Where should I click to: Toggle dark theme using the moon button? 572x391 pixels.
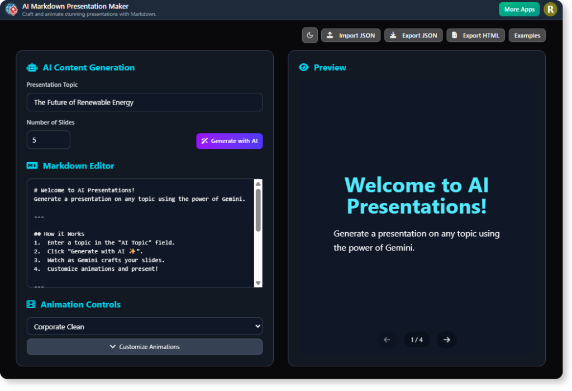tap(310, 35)
